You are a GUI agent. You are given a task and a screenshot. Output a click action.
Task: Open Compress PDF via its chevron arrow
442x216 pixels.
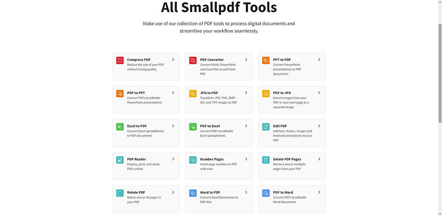(x=173, y=59)
